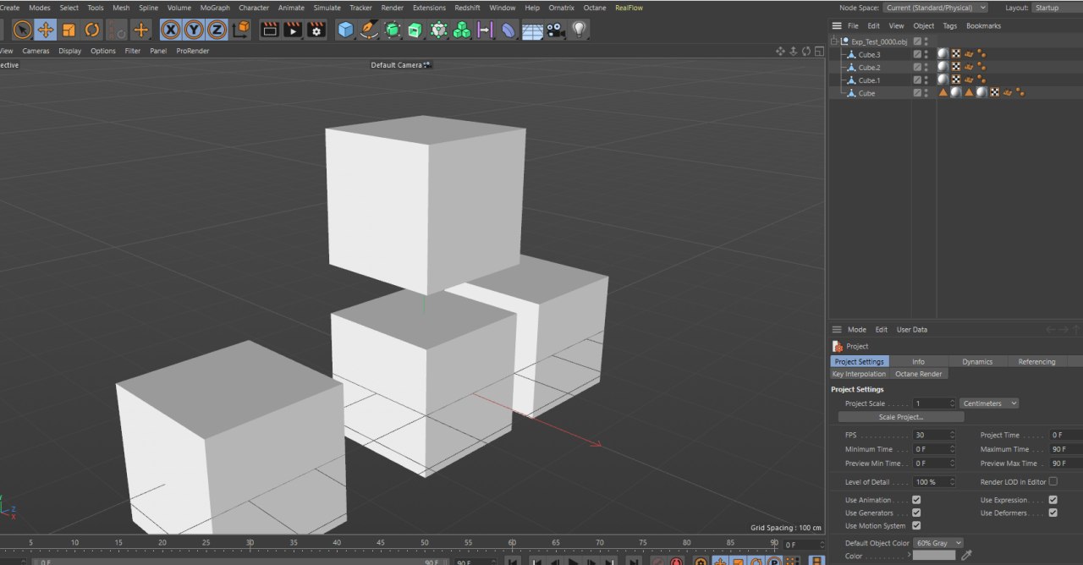
Task: Adjust Level of Detail stepper
Action: click(x=952, y=481)
